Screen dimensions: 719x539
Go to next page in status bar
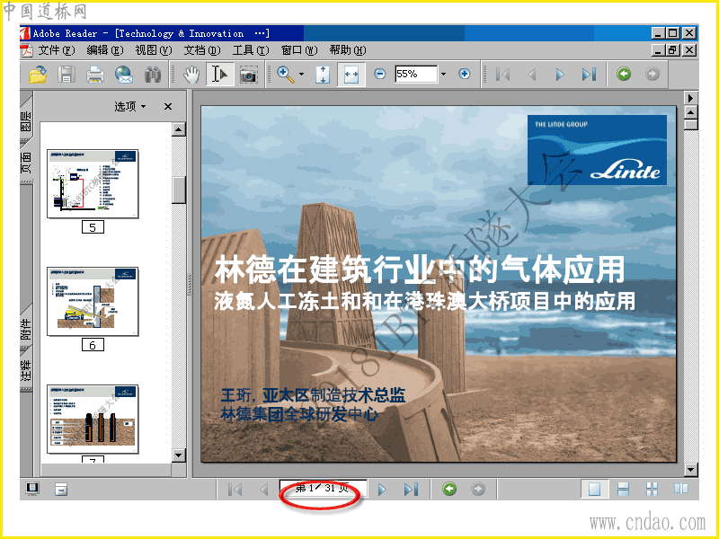381,490
